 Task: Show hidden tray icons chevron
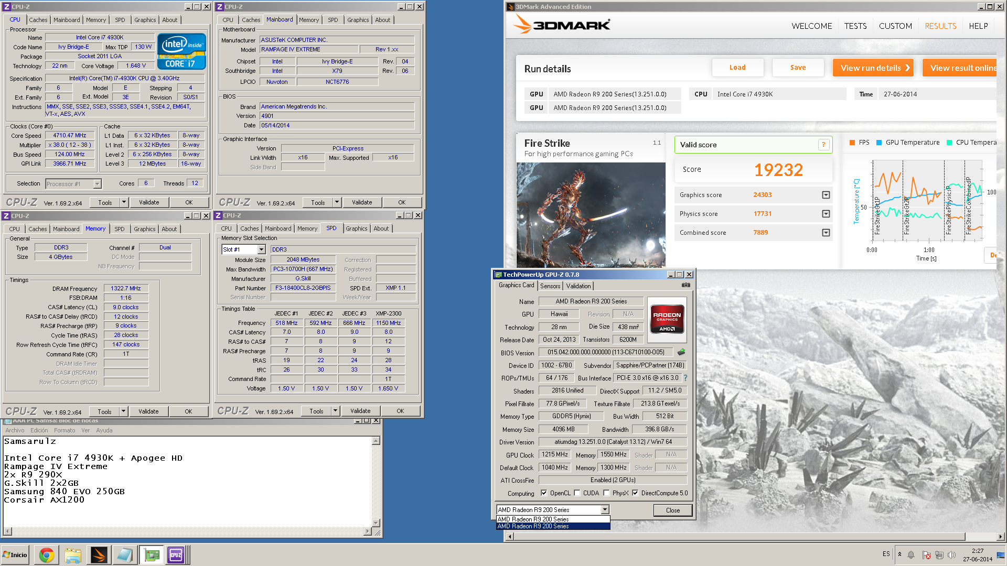coord(899,554)
